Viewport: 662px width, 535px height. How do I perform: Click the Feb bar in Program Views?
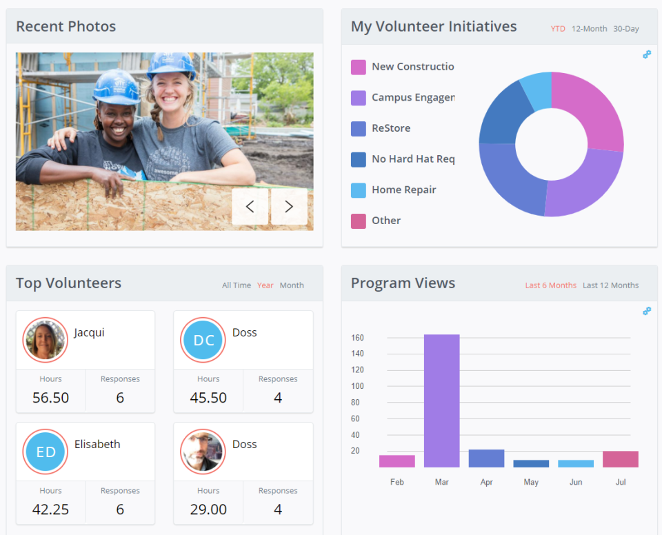click(397, 461)
